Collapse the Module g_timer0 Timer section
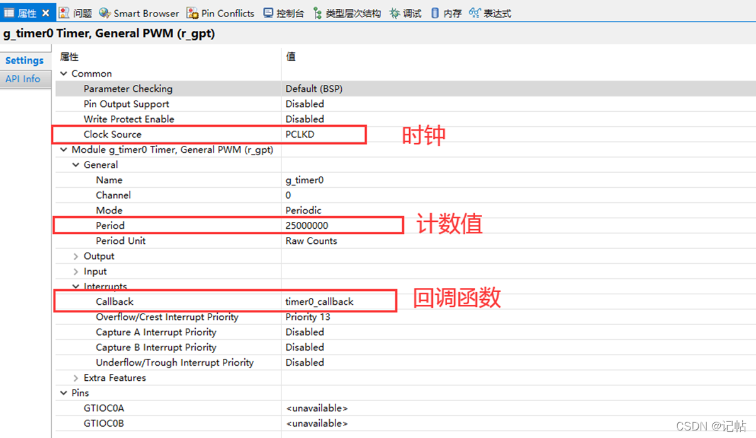 click(x=64, y=150)
